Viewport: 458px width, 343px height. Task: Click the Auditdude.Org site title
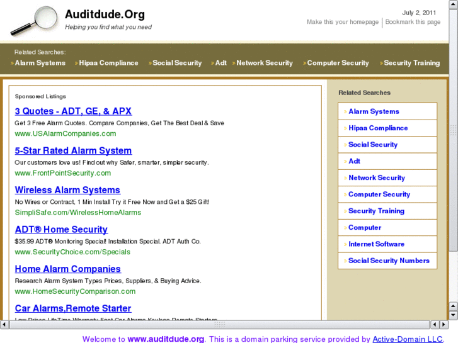click(105, 14)
